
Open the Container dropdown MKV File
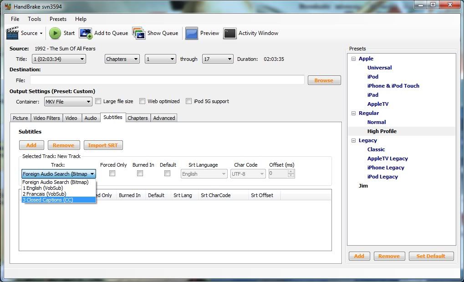pos(68,102)
